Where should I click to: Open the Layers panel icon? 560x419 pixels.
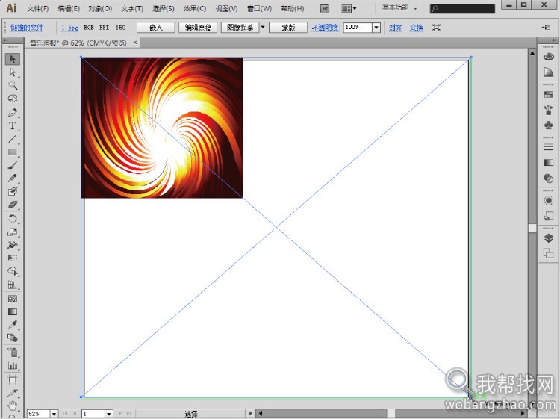(548, 238)
